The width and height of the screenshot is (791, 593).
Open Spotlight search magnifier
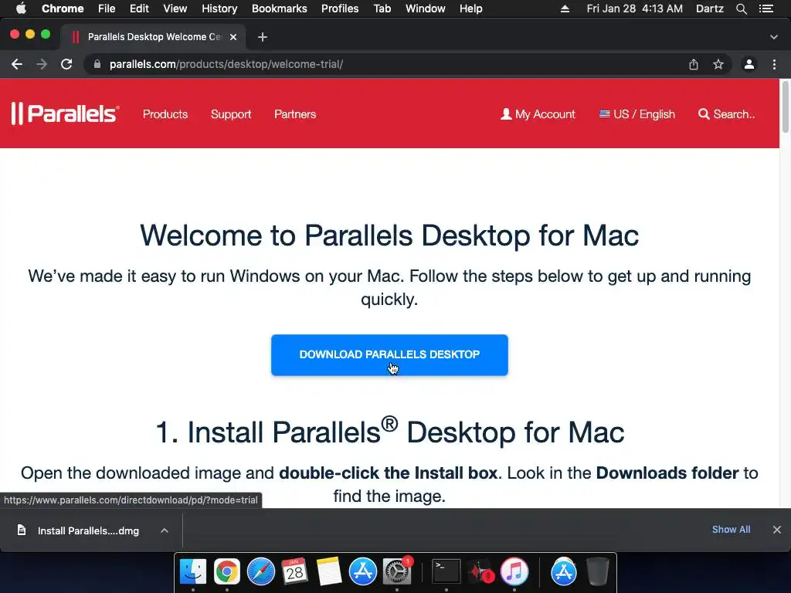pyautogui.click(x=742, y=8)
